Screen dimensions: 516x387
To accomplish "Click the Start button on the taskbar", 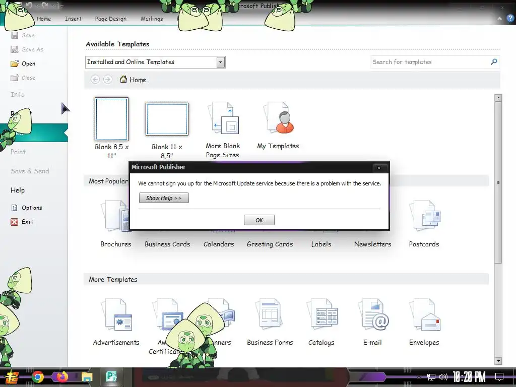I will 12,377.
